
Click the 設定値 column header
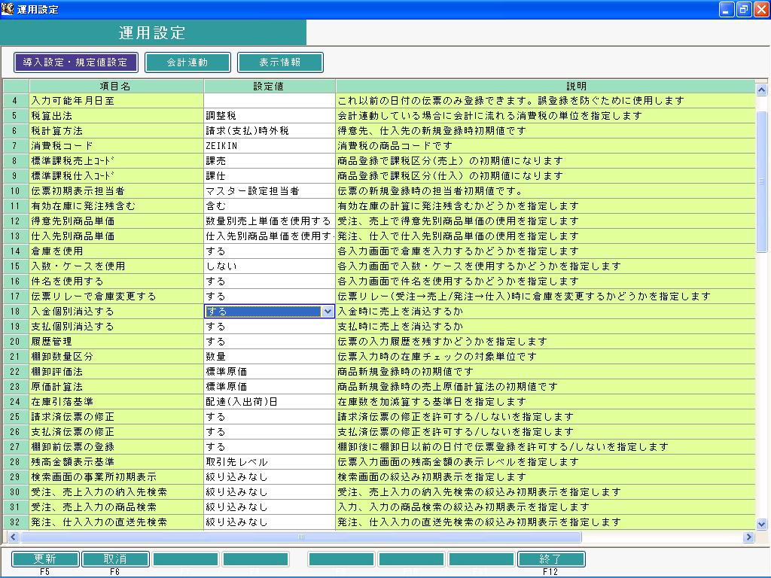click(x=270, y=86)
